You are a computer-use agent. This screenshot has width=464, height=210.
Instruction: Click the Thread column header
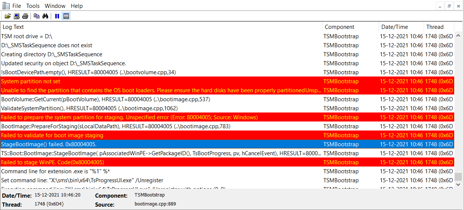pyautogui.click(x=439, y=27)
